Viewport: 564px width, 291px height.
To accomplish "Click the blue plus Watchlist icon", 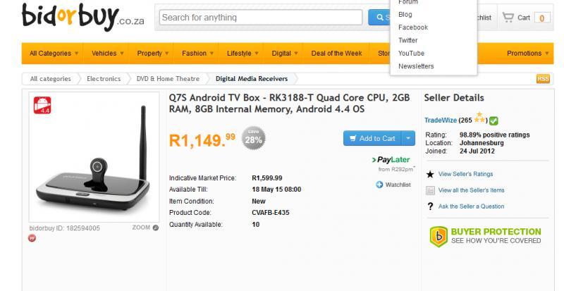I will (379, 185).
